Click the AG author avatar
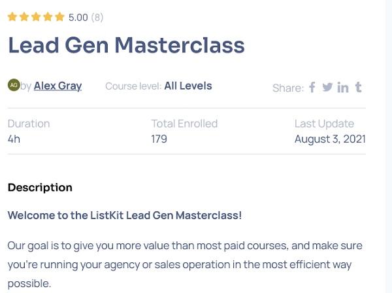The image size is (392, 293). click(14, 85)
